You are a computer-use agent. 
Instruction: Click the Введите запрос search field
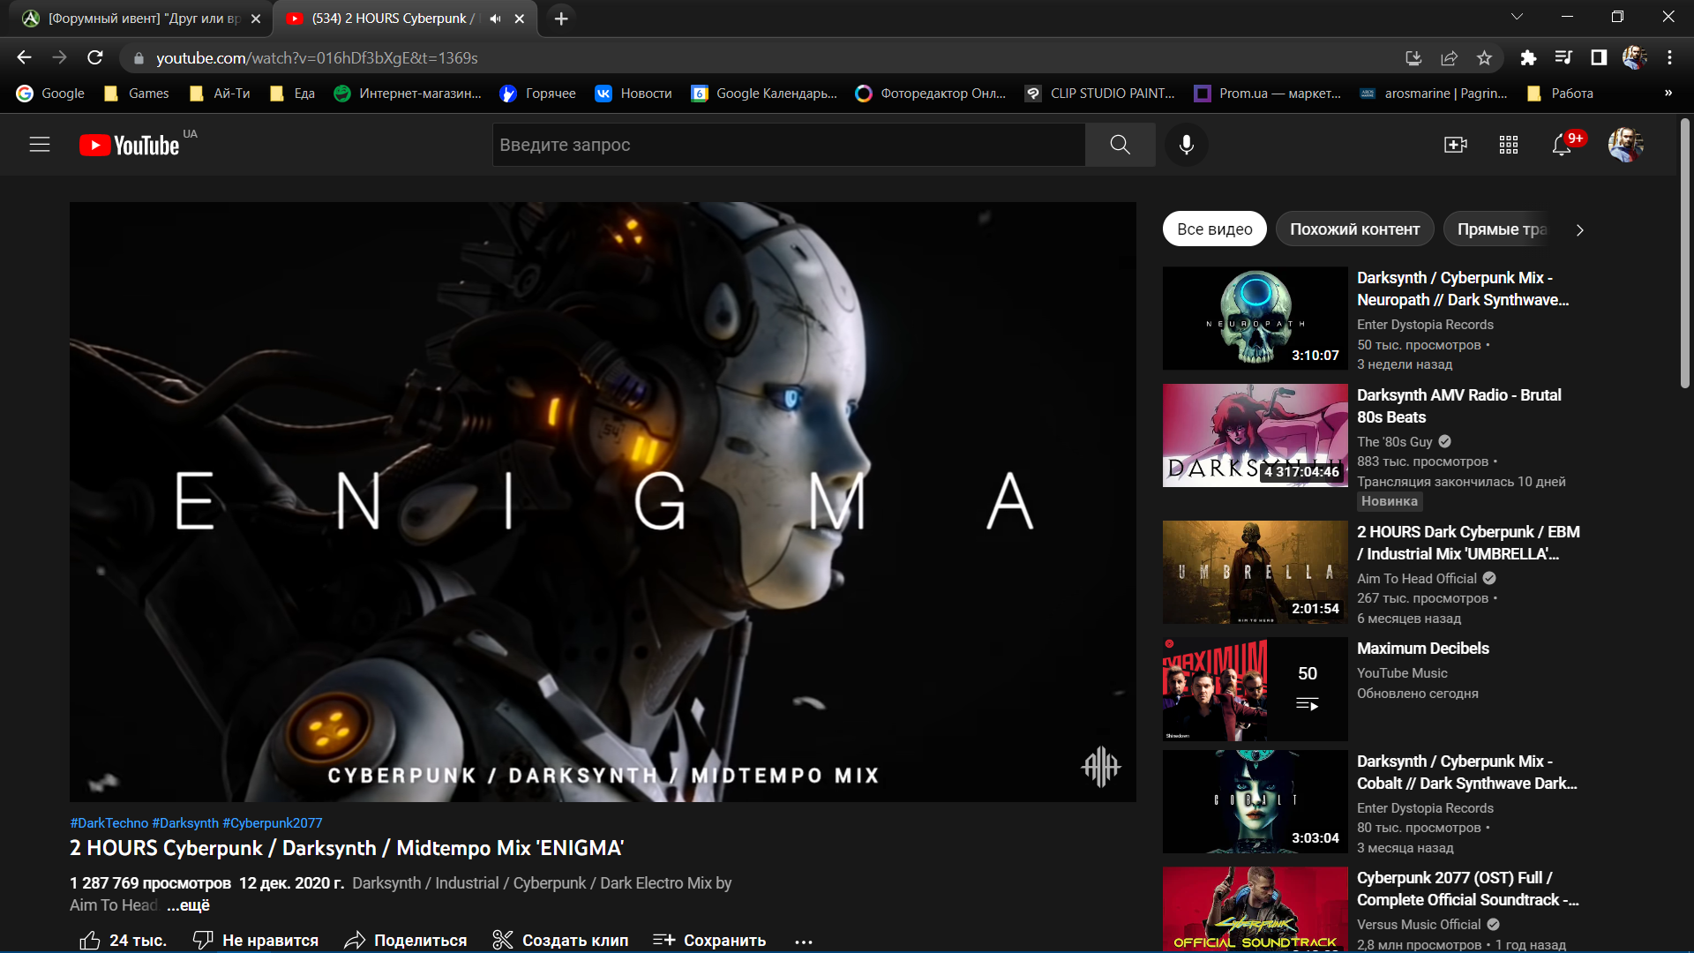789,145
